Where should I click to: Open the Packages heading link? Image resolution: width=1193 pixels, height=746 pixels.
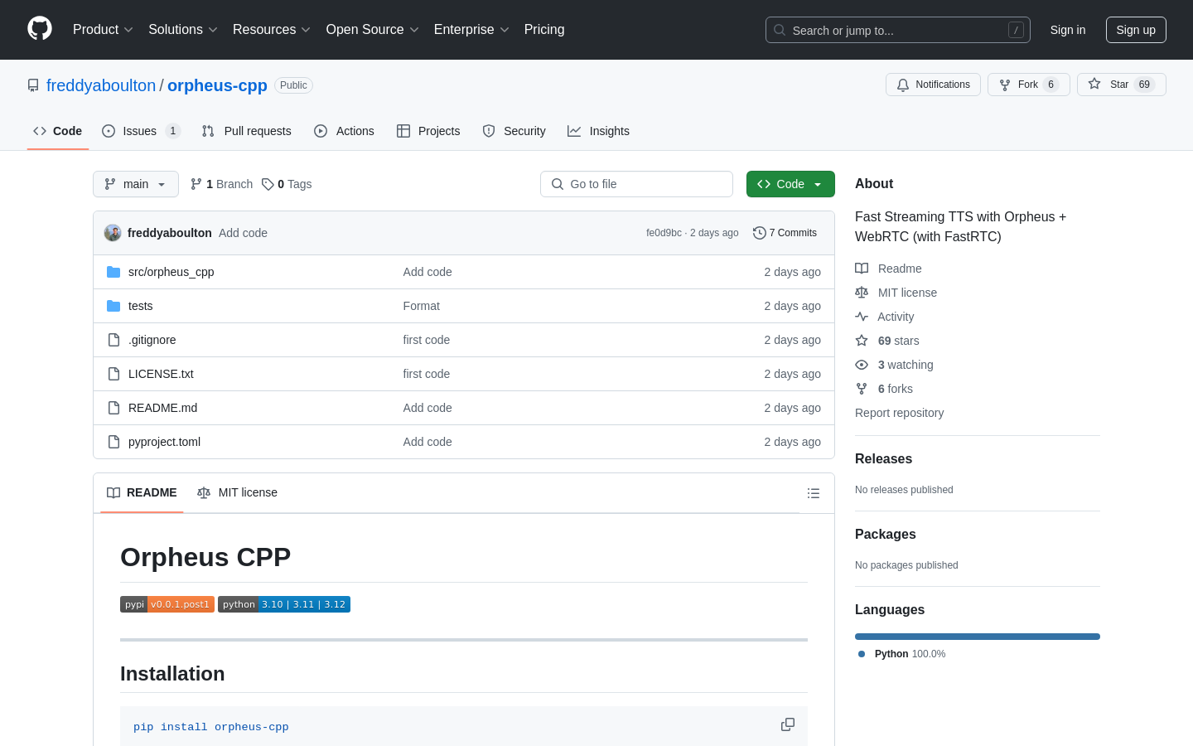click(885, 534)
